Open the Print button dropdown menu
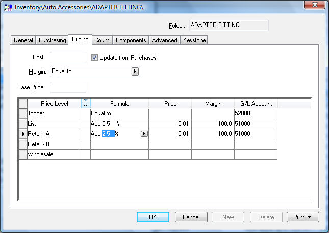 click(302, 217)
